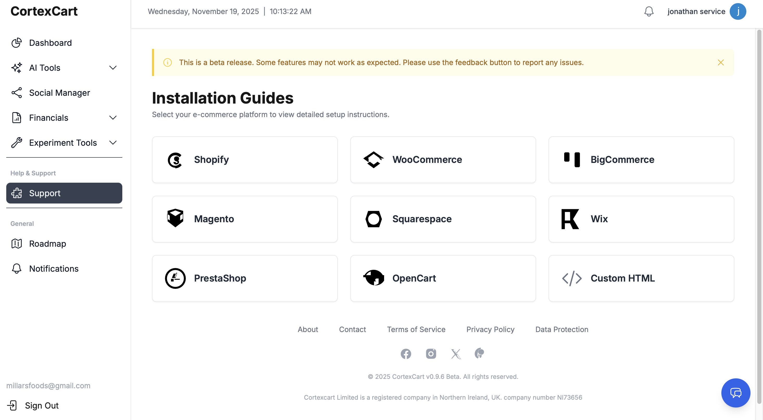The height and width of the screenshot is (420, 763).
Task: Click the Facebook social icon in footer
Action: pyautogui.click(x=406, y=354)
